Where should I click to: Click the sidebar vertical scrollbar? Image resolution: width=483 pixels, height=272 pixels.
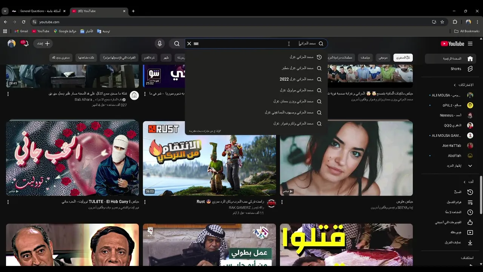(x=481, y=195)
